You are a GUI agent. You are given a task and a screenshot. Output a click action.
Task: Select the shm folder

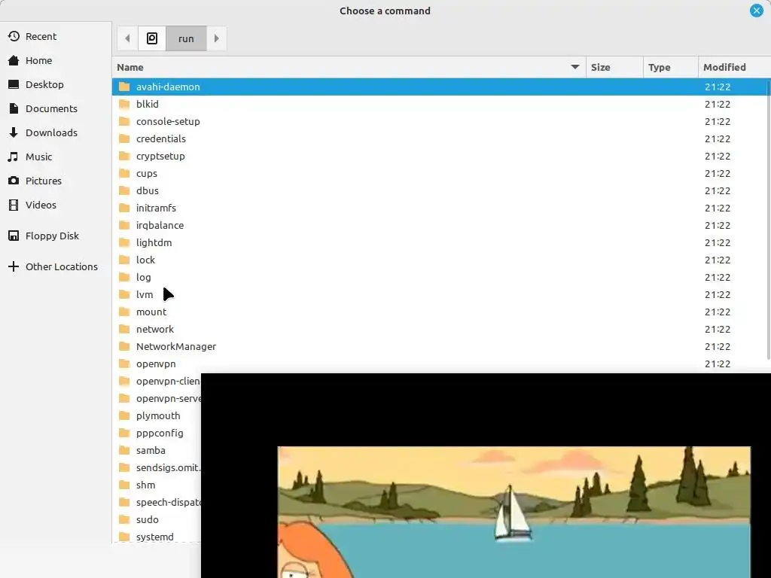pyautogui.click(x=157, y=485)
